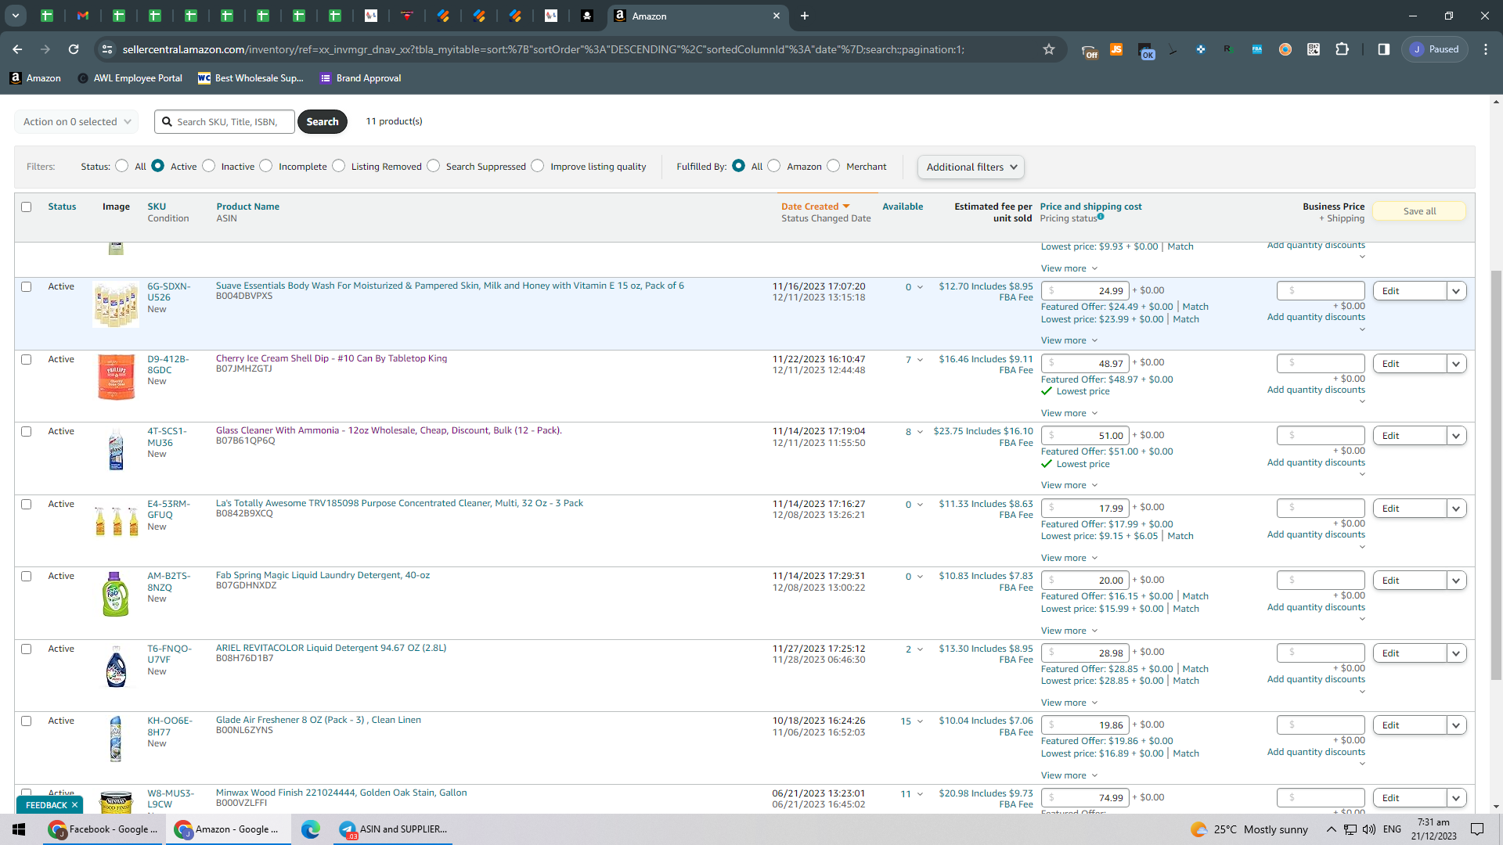Select Fulfilled By Amazon radio button
Screen dimensions: 1503x845
click(774, 166)
